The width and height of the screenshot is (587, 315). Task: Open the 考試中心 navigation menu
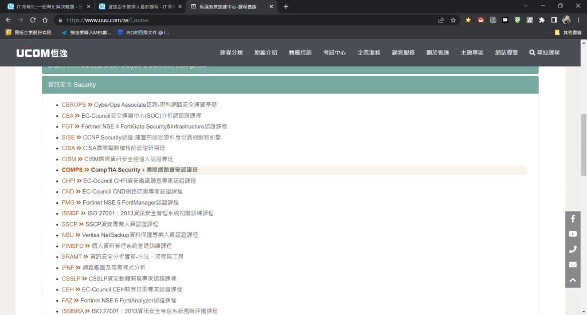tap(335, 53)
